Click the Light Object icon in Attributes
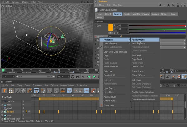The image size is (187, 127). [x=97, y=10]
